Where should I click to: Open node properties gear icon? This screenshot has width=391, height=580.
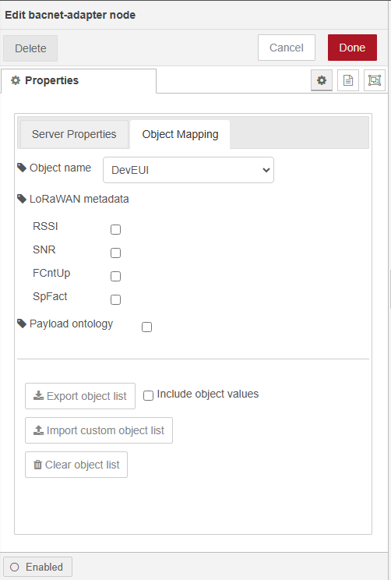[x=322, y=80]
